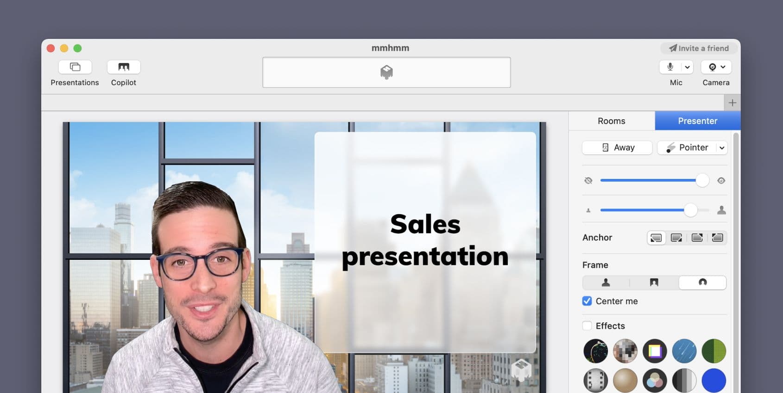
Task: Anchor presenter to the bottom-left corner
Action: coord(656,238)
